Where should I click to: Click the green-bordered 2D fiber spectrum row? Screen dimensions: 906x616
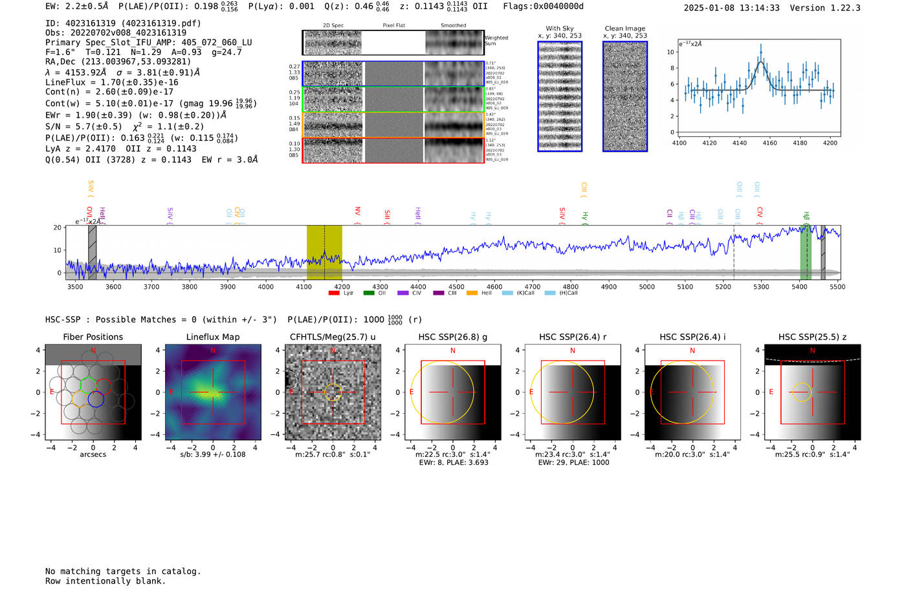click(393, 100)
